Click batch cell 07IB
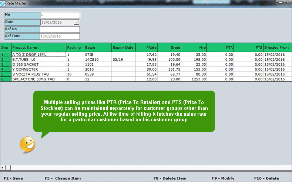This screenshot has width=292, height=182. click(x=98, y=55)
